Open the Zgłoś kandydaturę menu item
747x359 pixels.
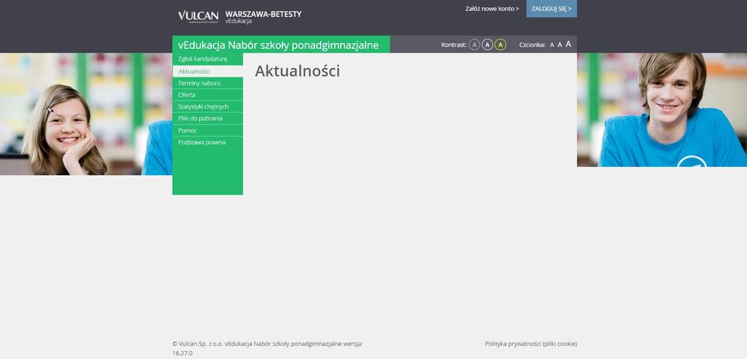[208, 59]
